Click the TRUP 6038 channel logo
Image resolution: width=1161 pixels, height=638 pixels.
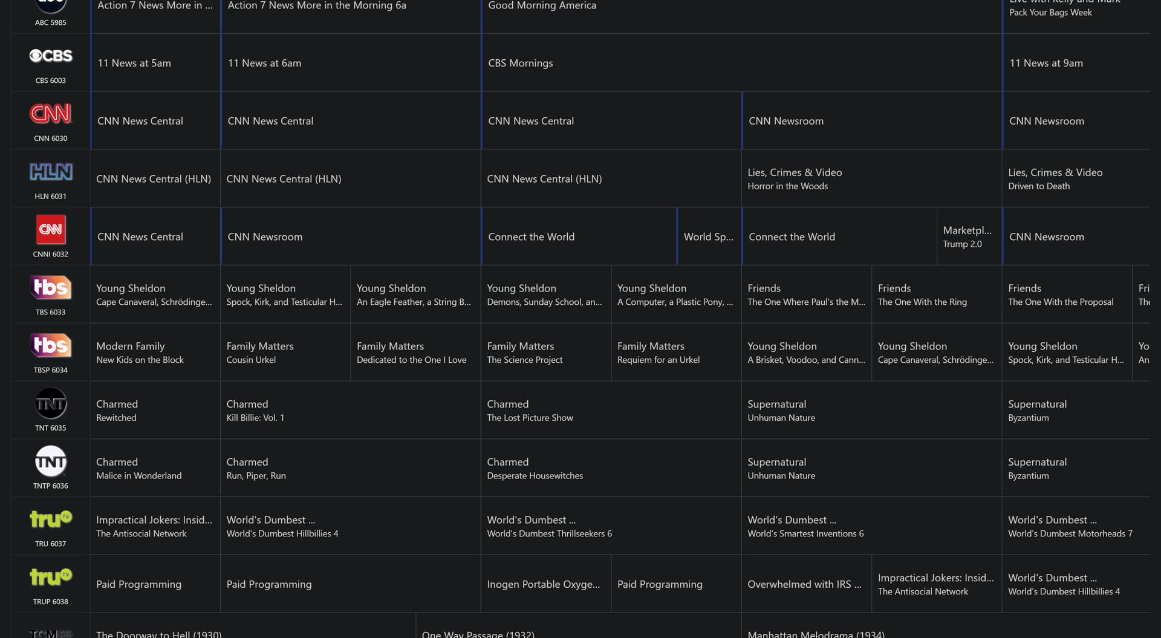51,577
